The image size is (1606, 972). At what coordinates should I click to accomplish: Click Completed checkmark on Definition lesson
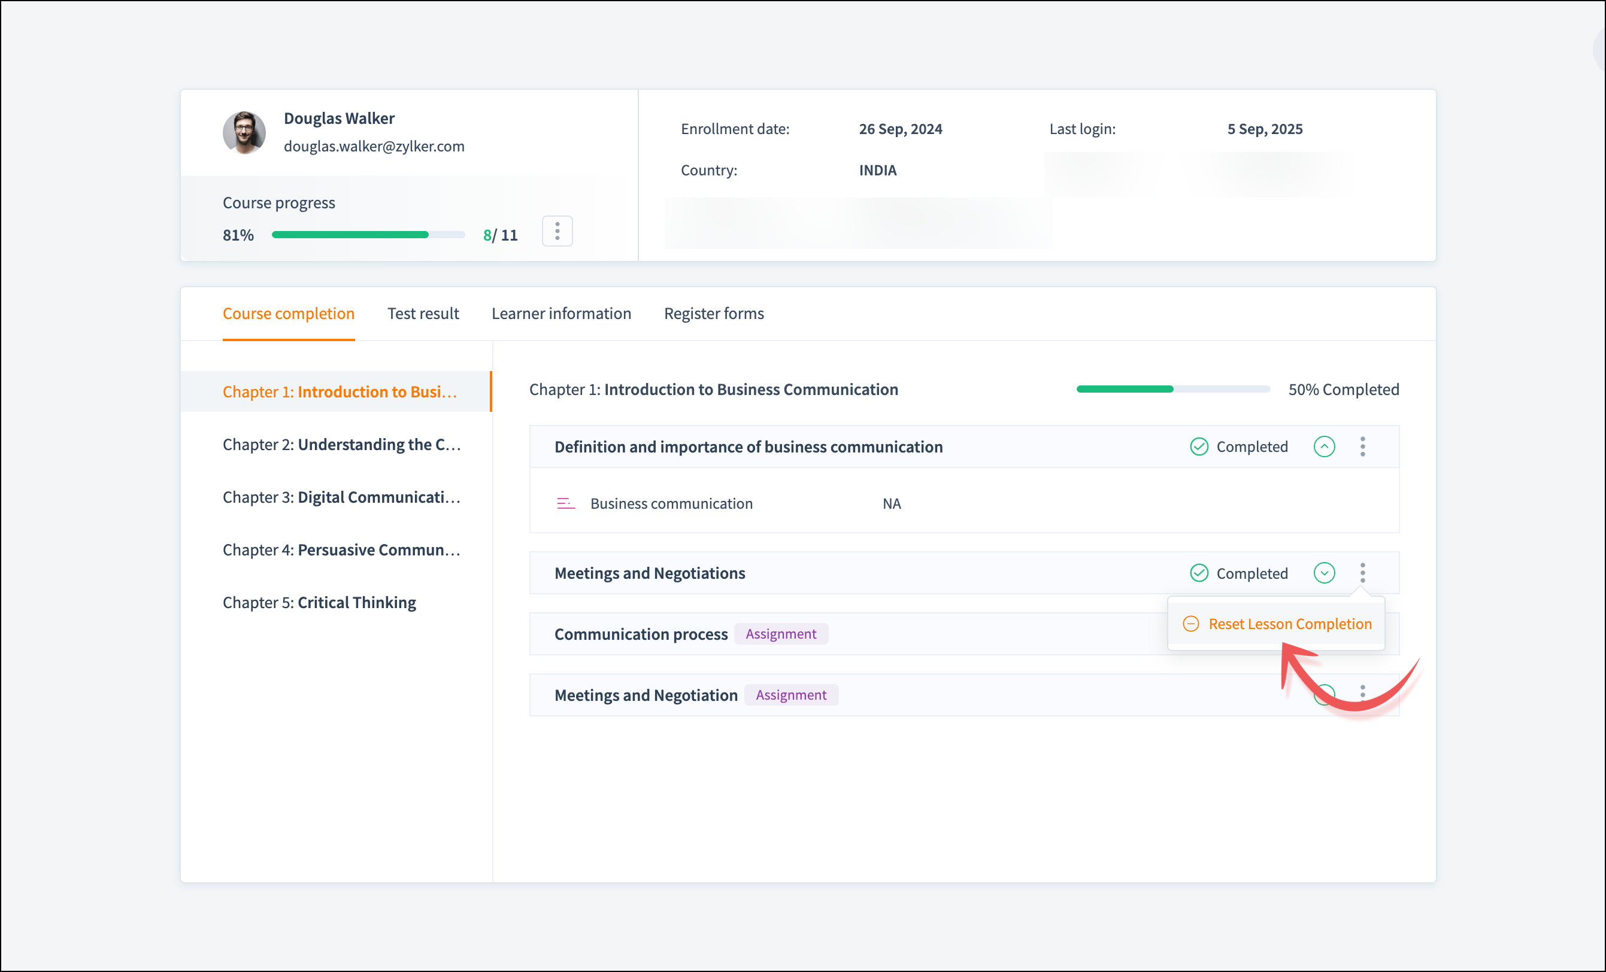[1199, 446]
